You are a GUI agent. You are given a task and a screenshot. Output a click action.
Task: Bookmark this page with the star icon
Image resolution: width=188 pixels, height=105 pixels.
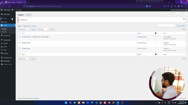(150, 6)
